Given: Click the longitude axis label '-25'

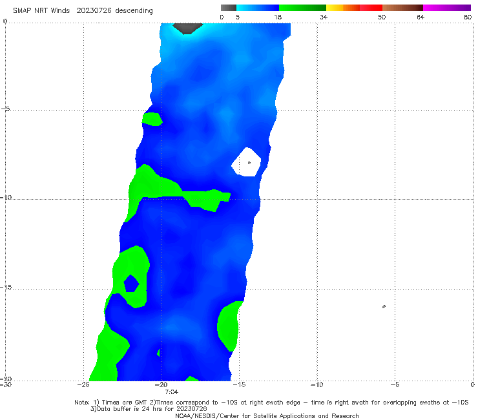Looking at the screenshot, I should click(83, 384).
